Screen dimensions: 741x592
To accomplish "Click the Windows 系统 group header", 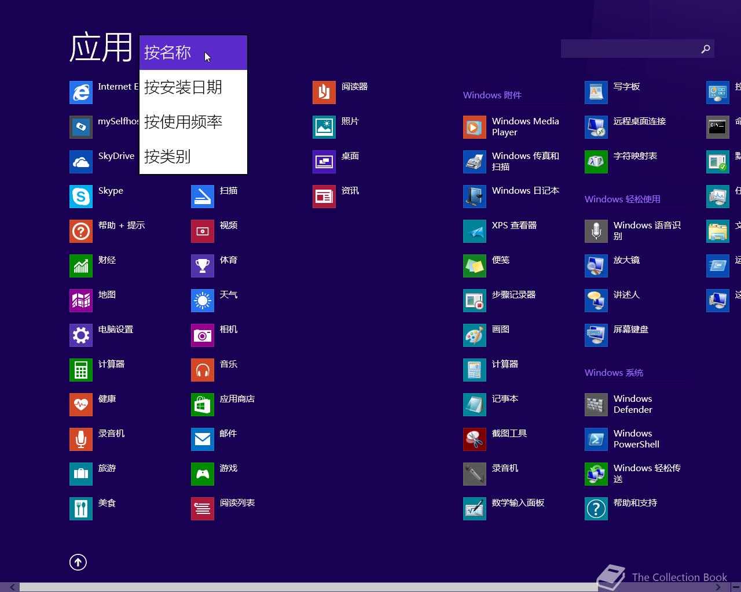I will click(x=614, y=373).
